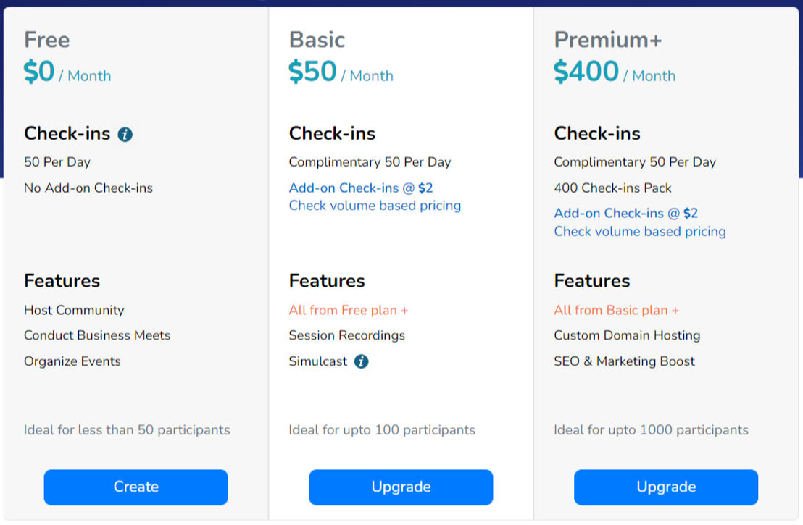Viewport: 803px width, 525px height.
Task: Select the Free plan title
Action: (x=46, y=40)
